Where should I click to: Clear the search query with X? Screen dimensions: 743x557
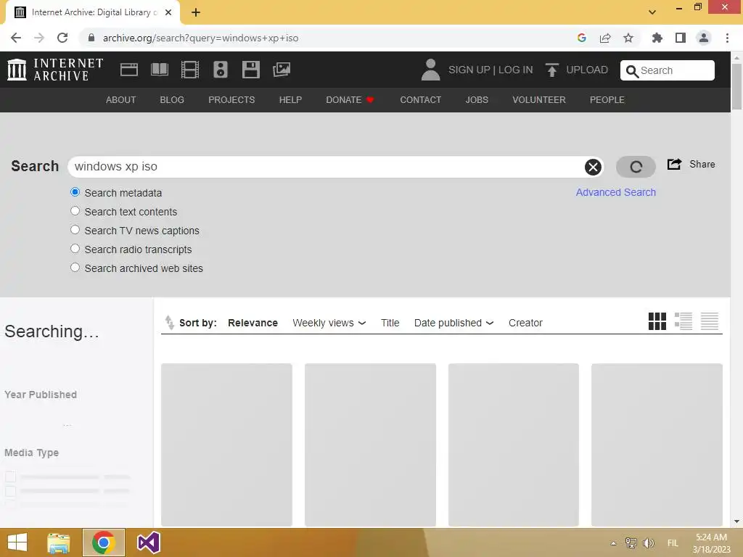[x=593, y=167]
